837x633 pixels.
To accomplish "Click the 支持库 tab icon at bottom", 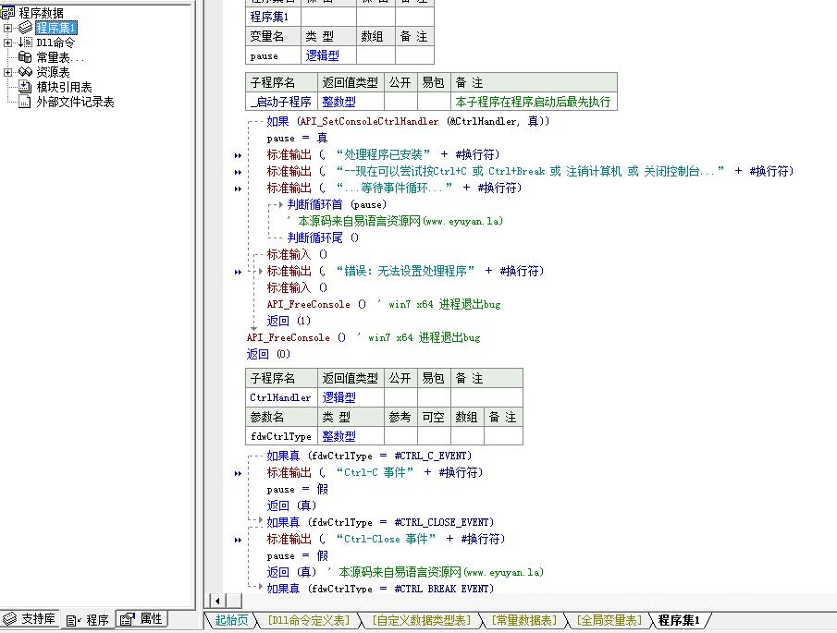I will [10, 618].
